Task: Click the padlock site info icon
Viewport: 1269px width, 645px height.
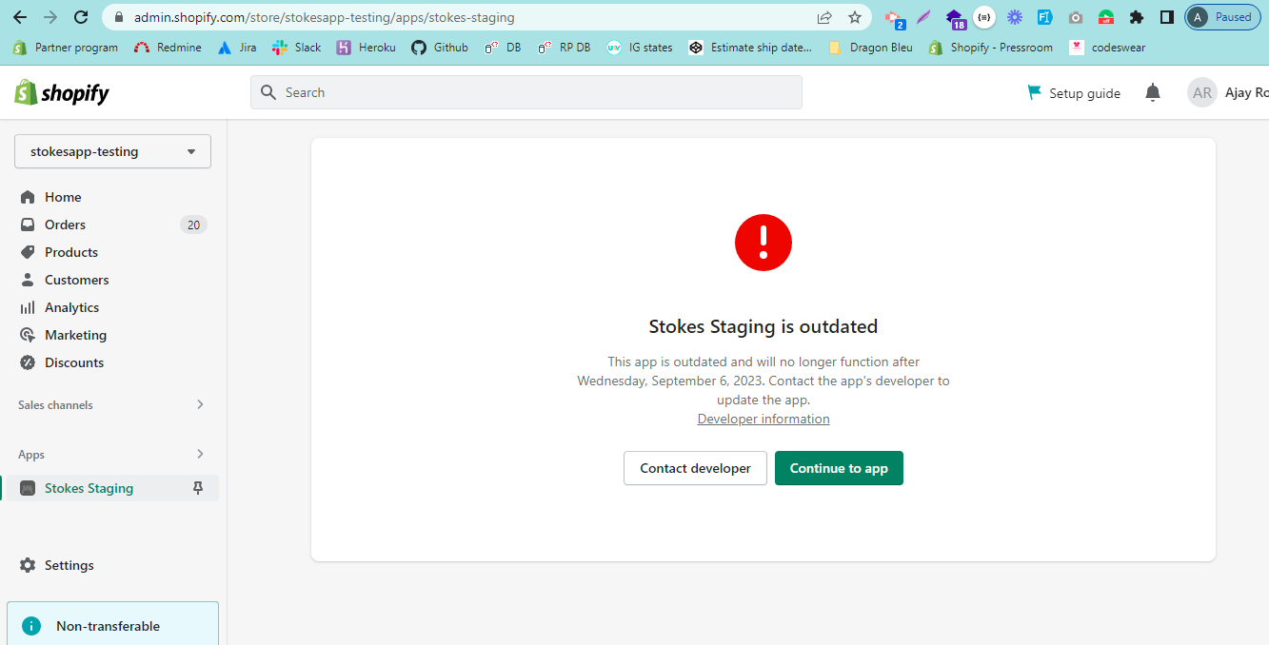Action: click(x=118, y=17)
